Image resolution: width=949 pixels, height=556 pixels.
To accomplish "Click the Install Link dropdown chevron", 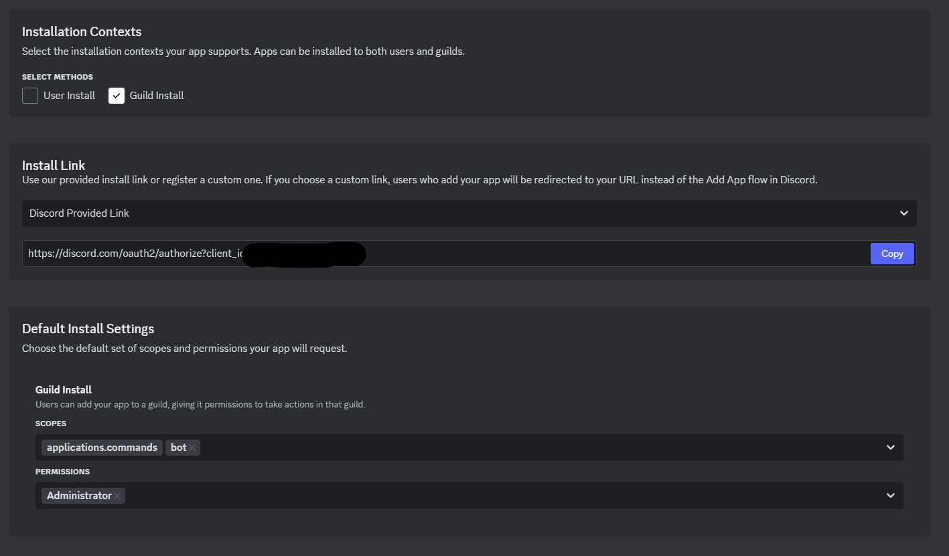I will tap(903, 213).
